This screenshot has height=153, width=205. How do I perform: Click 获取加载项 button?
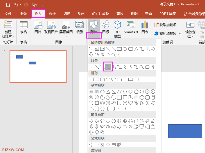click(x=165, y=25)
